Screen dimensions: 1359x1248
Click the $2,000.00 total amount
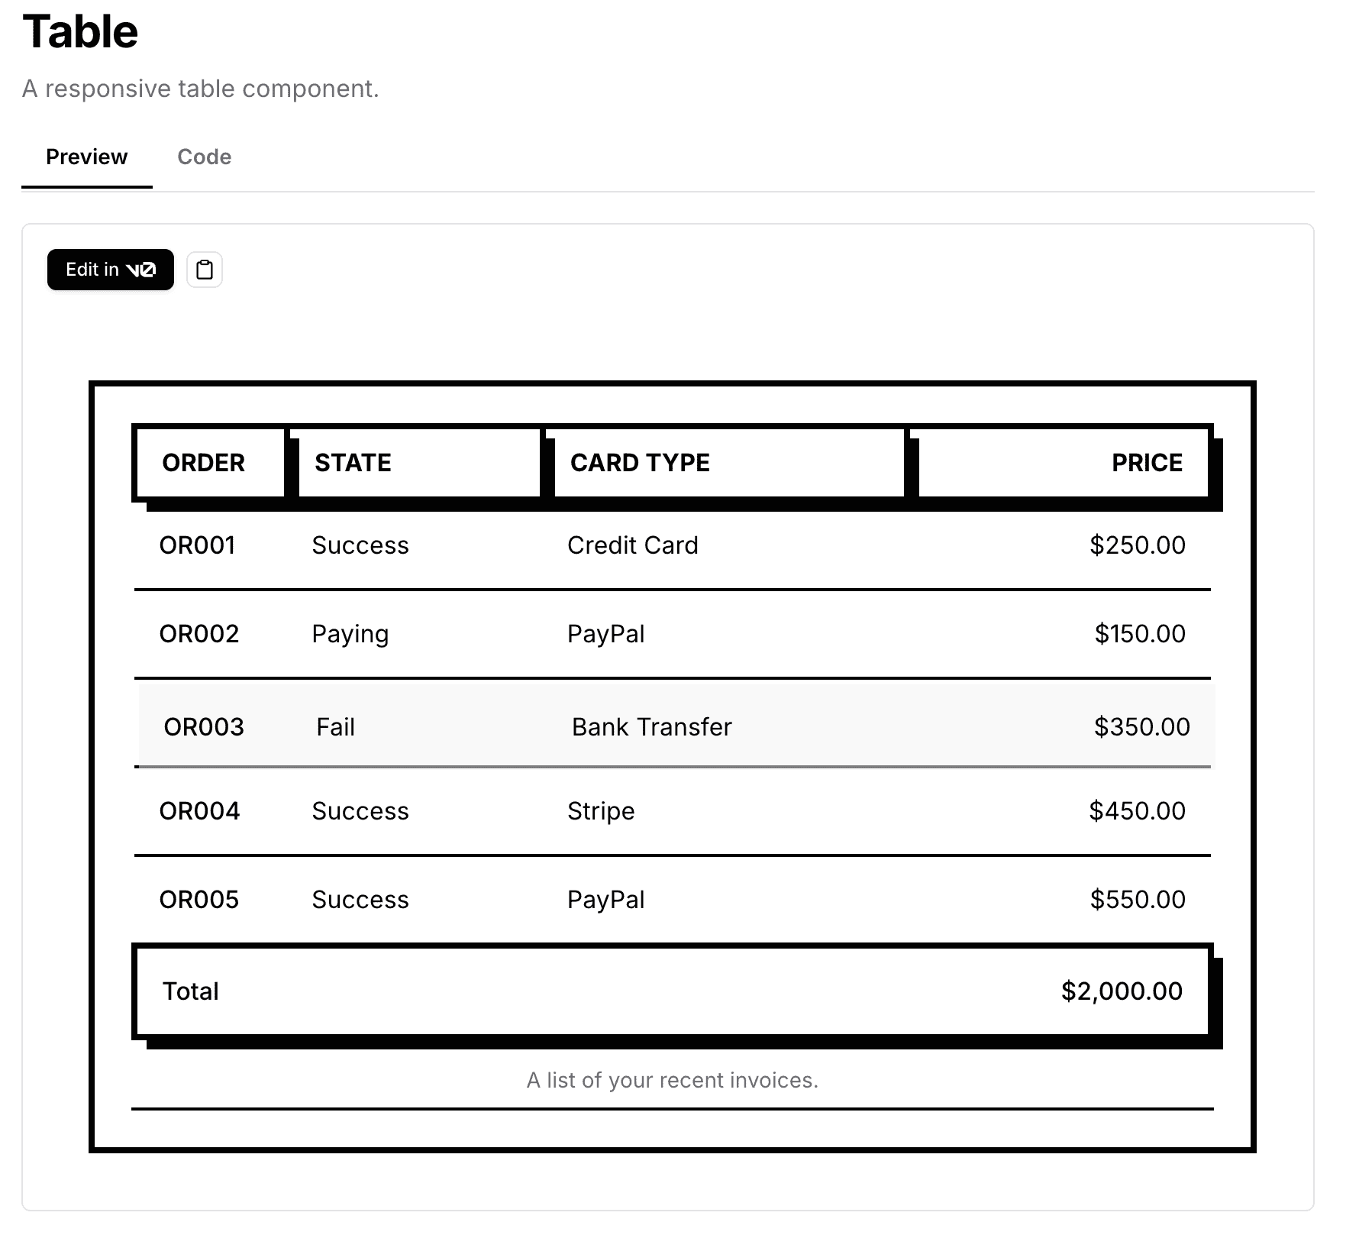1122,991
